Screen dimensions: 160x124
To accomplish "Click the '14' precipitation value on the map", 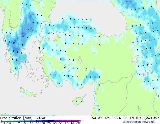I will tap(14, 43).
